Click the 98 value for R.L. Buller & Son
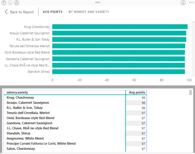 [x=143, y=108]
